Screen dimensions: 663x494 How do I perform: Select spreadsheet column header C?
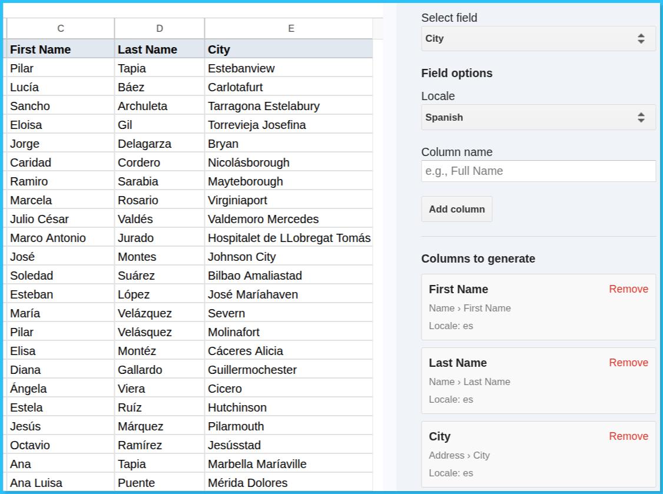(61, 28)
